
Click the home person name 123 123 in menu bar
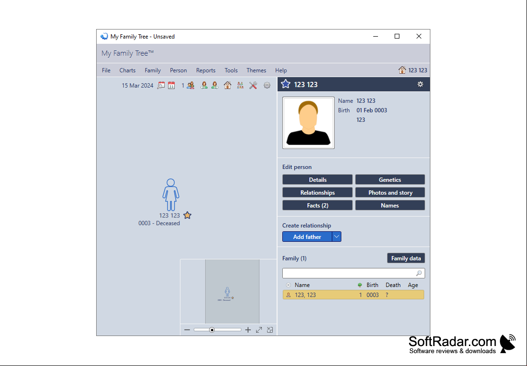click(x=418, y=70)
